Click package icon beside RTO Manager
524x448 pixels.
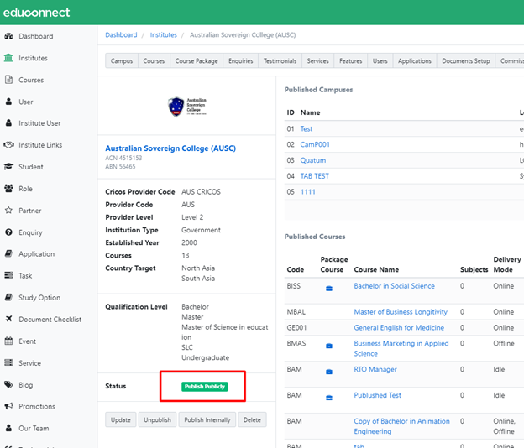click(x=329, y=370)
